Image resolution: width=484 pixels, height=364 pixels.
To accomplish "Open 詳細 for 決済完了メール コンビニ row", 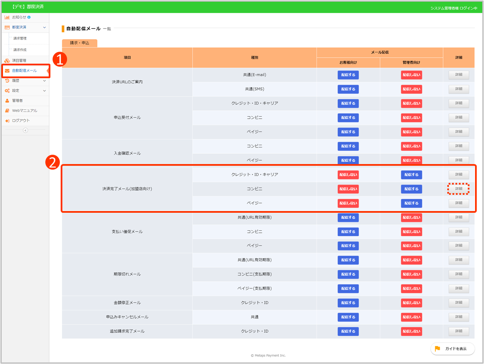I will coord(458,189).
